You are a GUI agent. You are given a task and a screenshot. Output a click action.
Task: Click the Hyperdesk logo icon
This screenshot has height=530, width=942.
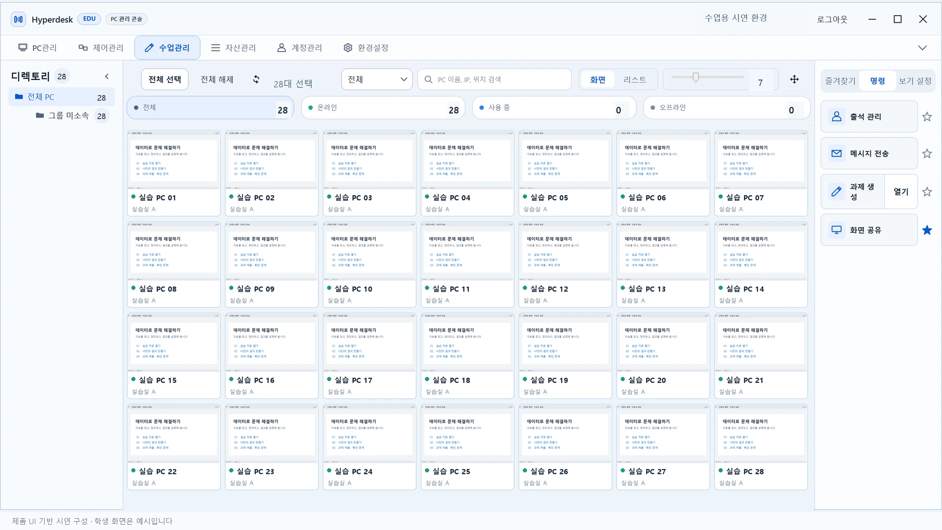coord(19,19)
